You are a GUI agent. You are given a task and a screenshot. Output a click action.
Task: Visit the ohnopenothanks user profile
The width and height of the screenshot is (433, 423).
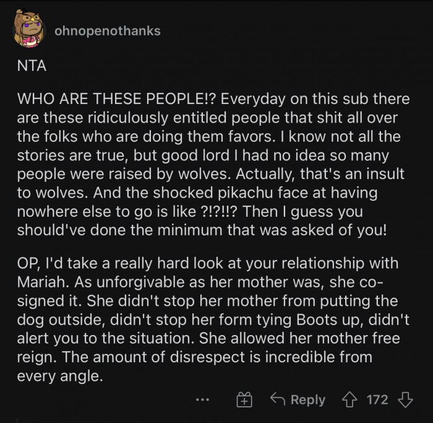107,30
